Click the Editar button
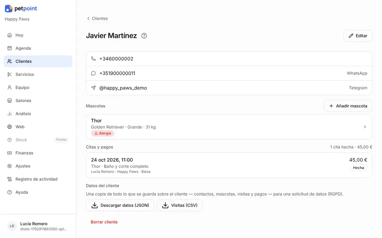The height and width of the screenshot is (238, 382). click(358, 36)
